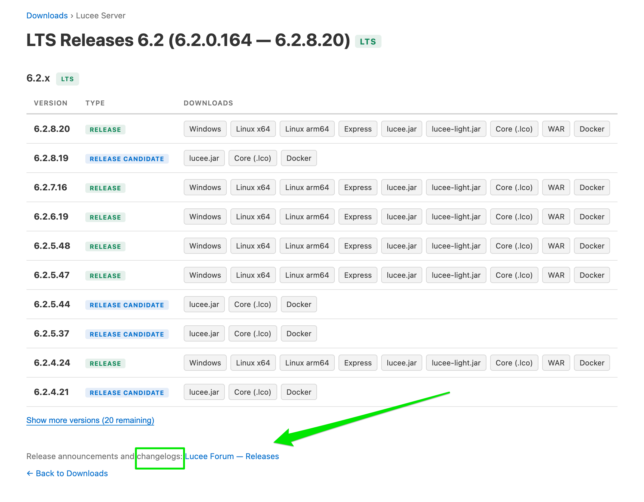Download Linux x64 for 6.2.4.24
The width and height of the screenshot is (644, 502).
[253, 363]
